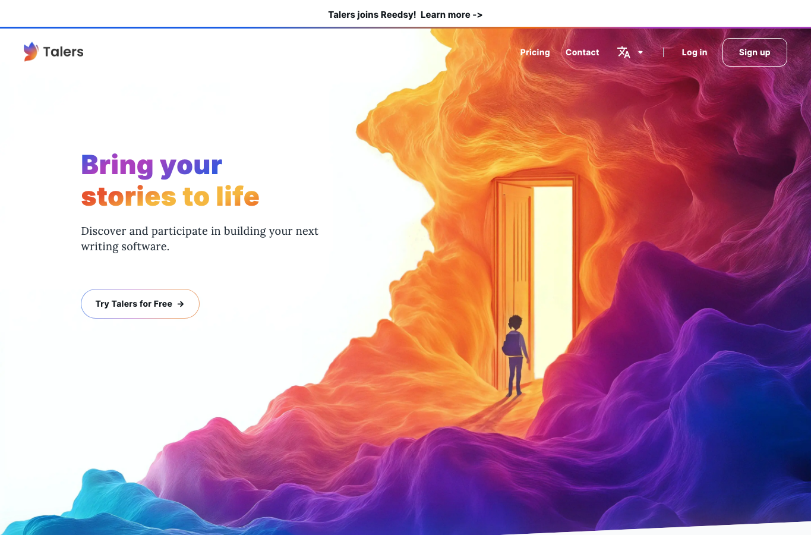Click the language translate icon
This screenshot has width=811, height=535.
tap(623, 52)
